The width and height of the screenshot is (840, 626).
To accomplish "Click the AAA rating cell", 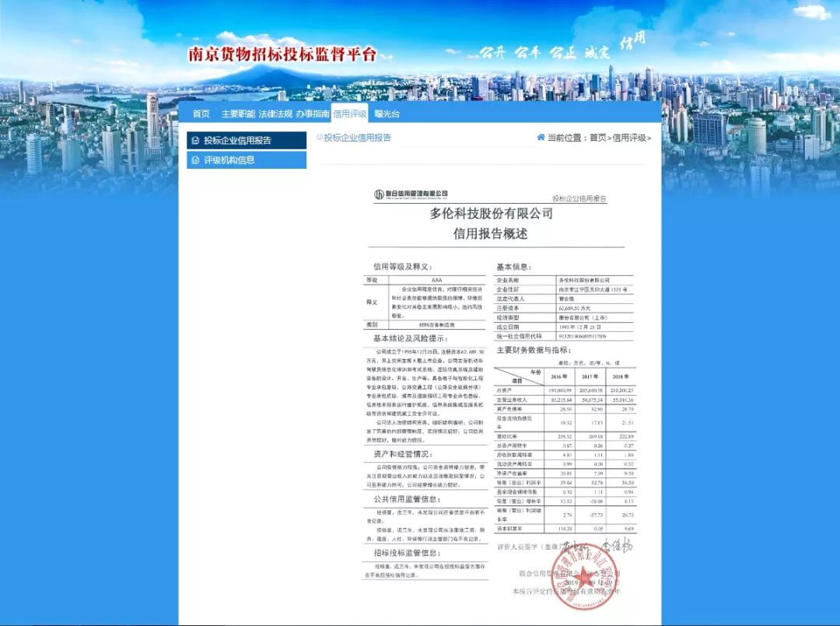I will point(436,280).
